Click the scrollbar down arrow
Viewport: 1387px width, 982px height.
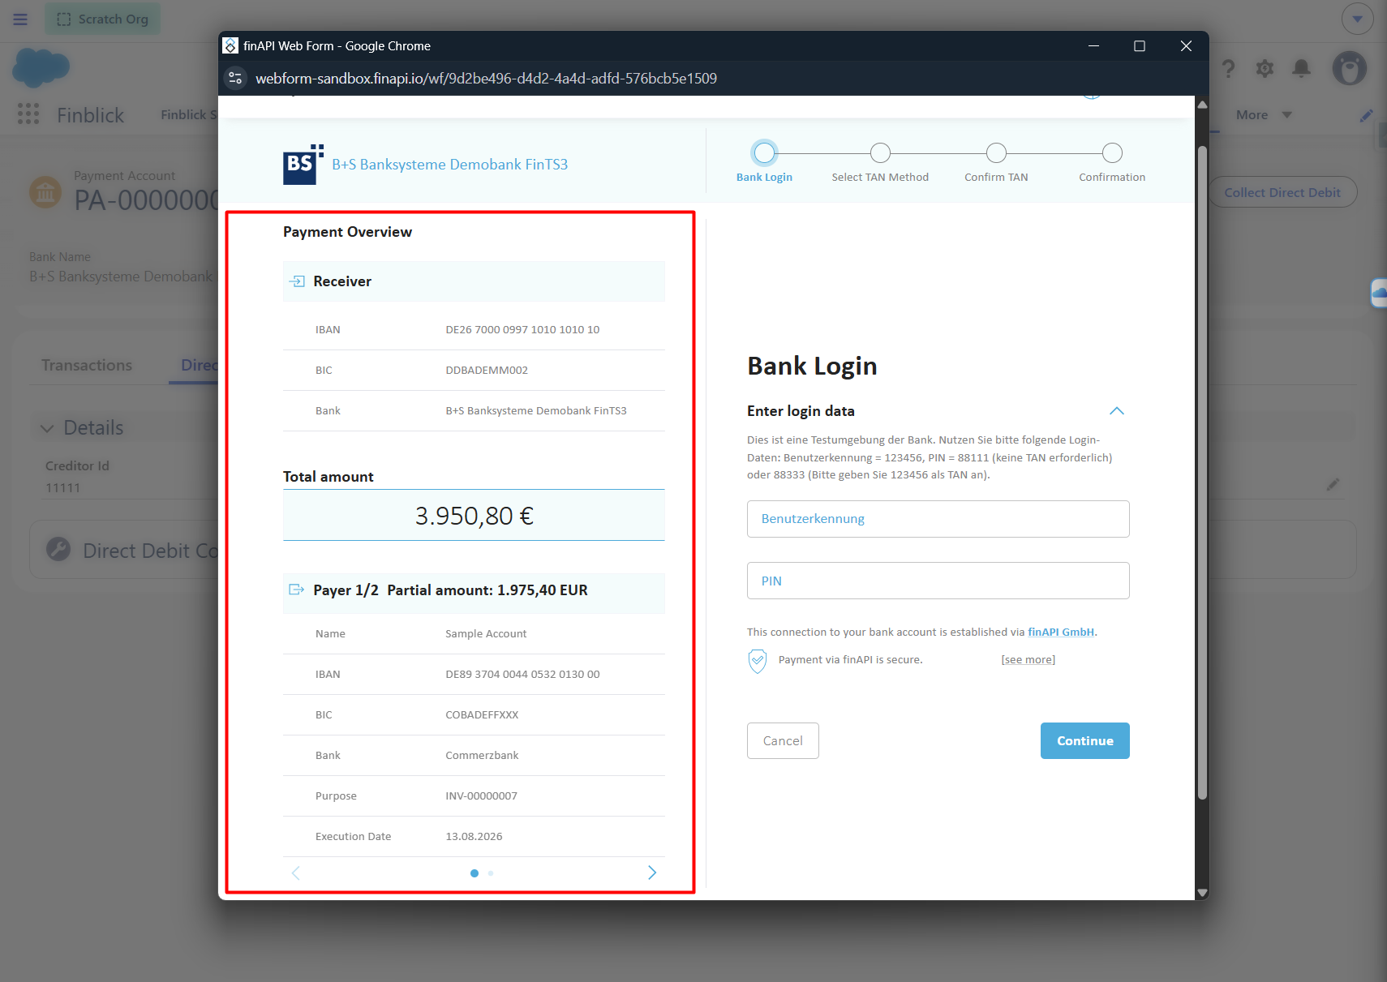tap(1202, 893)
